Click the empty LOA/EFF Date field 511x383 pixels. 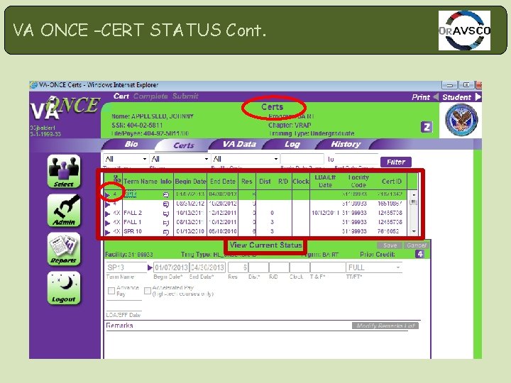pos(123,306)
